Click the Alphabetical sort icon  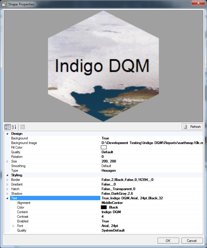pos(14,127)
